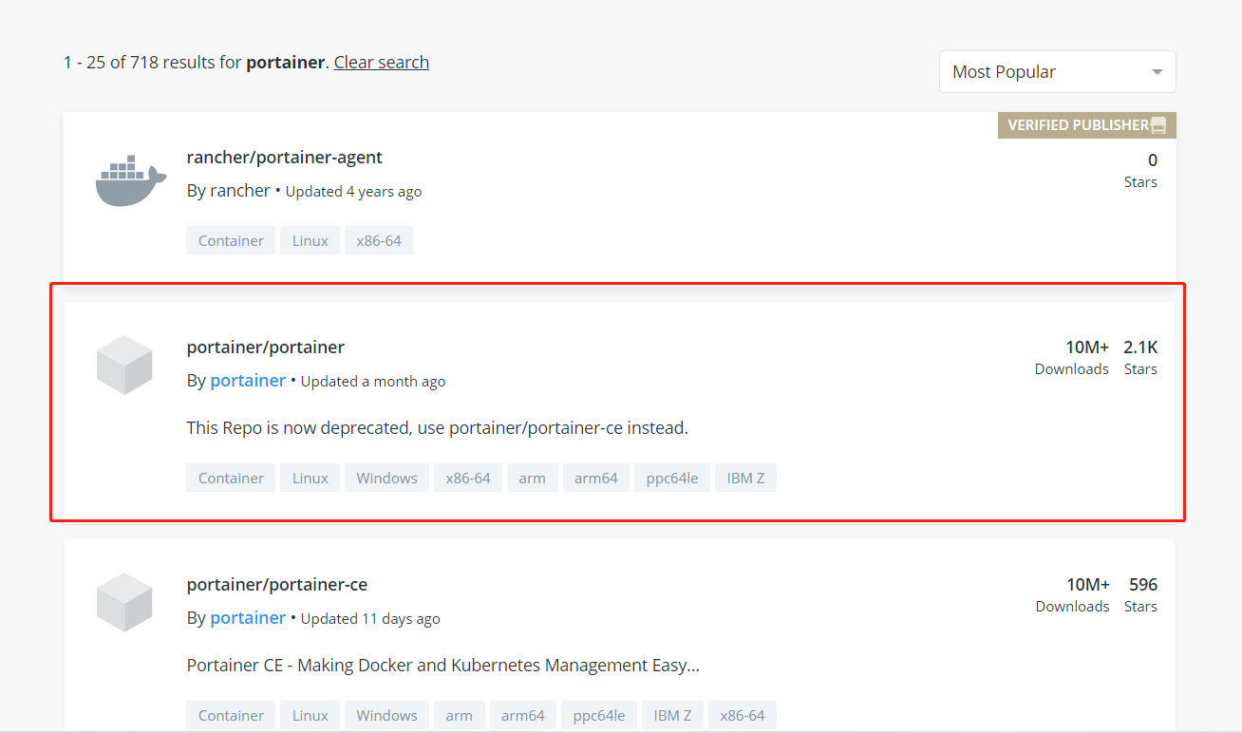Click 'Updated 11 days ago' text
Image resolution: width=1242 pixels, height=733 pixels.
pos(370,619)
